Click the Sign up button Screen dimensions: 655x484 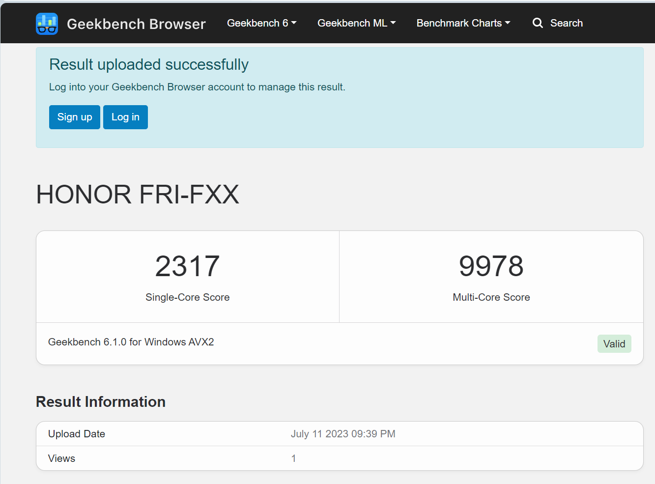click(75, 117)
